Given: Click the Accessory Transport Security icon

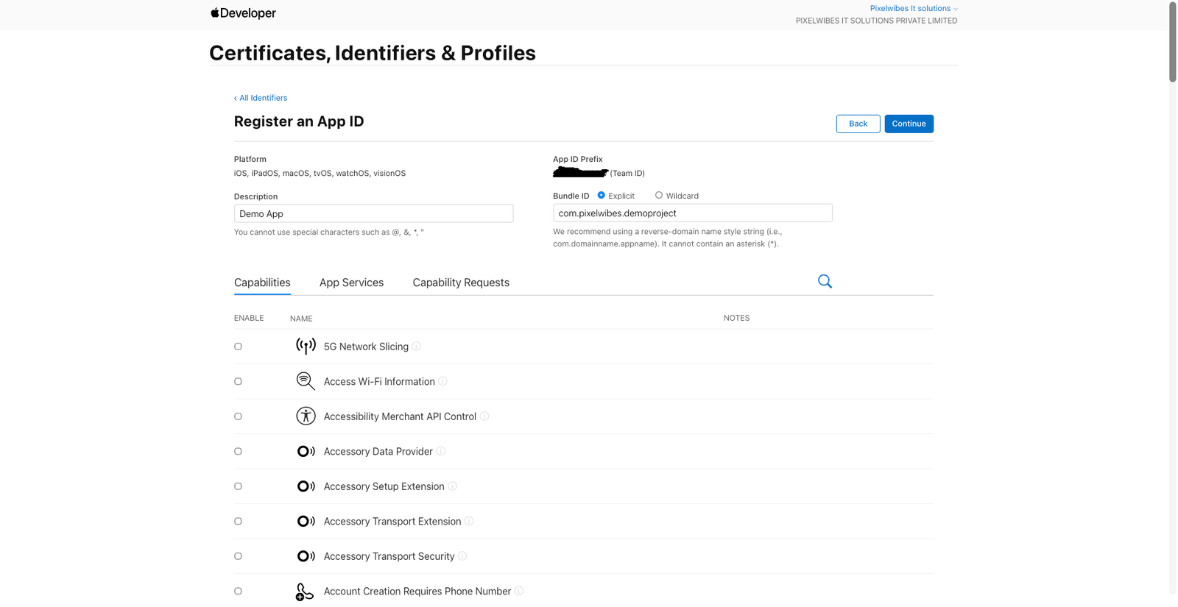Looking at the screenshot, I should [306, 556].
